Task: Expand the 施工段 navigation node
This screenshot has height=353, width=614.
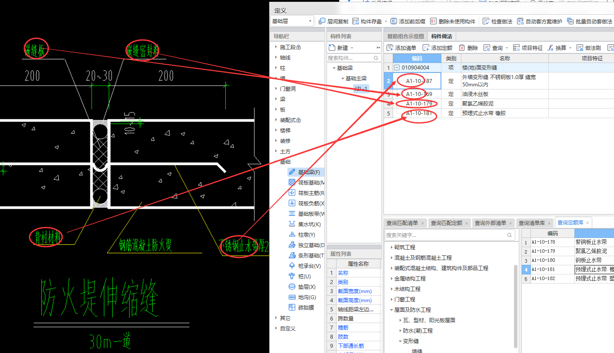Action: click(x=276, y=47)
